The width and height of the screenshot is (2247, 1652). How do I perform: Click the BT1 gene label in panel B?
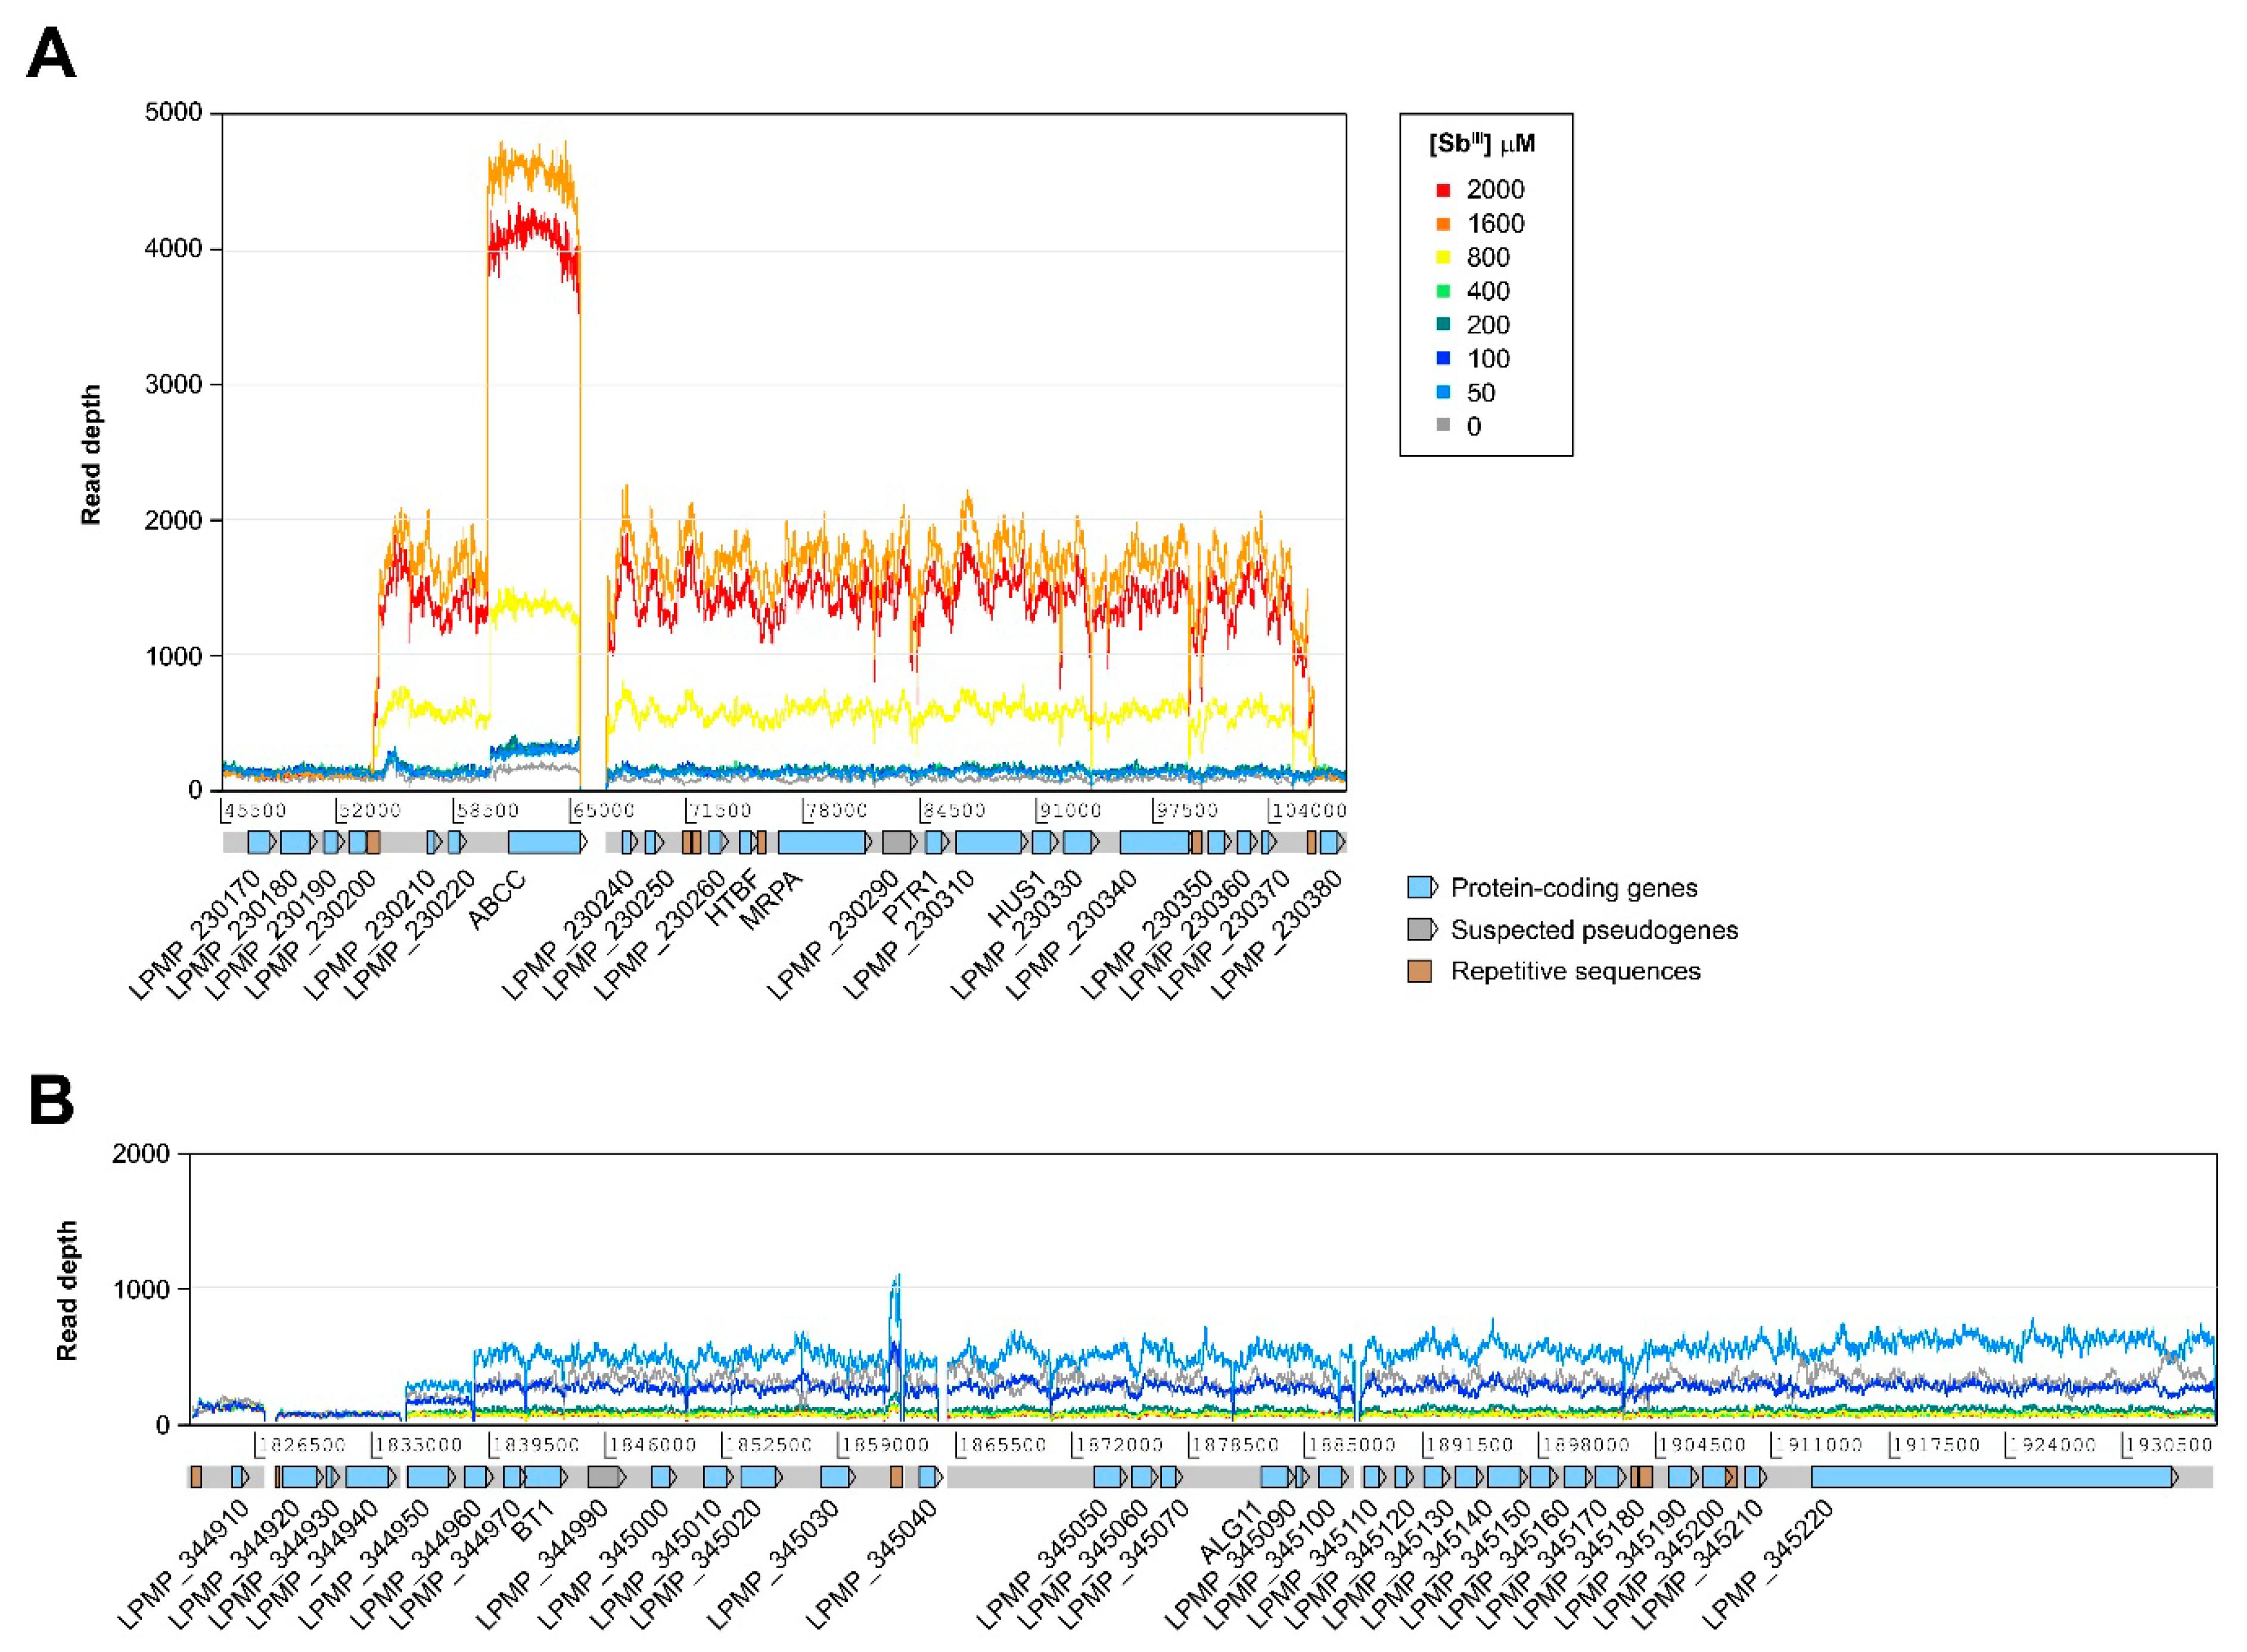point(533,1521)
